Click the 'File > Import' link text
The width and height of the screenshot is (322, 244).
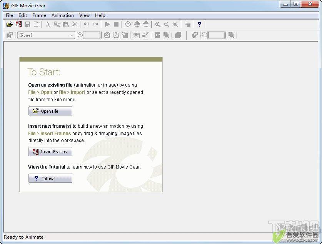[72, 92]
